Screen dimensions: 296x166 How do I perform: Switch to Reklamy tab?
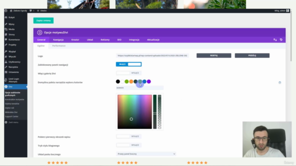(105, 40)
